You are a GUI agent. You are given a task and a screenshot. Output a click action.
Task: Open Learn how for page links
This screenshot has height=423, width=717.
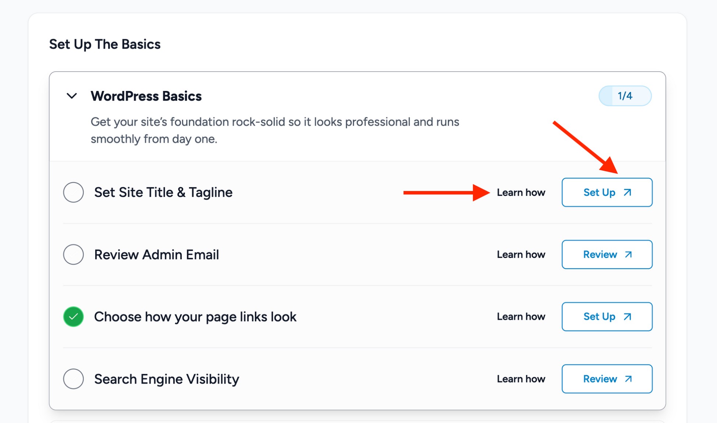click(x=521, y=317)
